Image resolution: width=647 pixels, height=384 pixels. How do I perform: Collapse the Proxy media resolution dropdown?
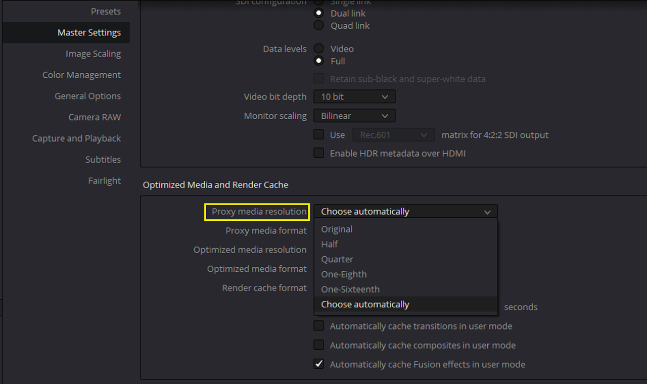coord(405,211)
